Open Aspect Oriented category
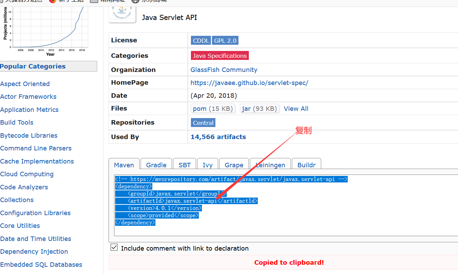Viewport: 458px width, 274px height. click(25, 84)
